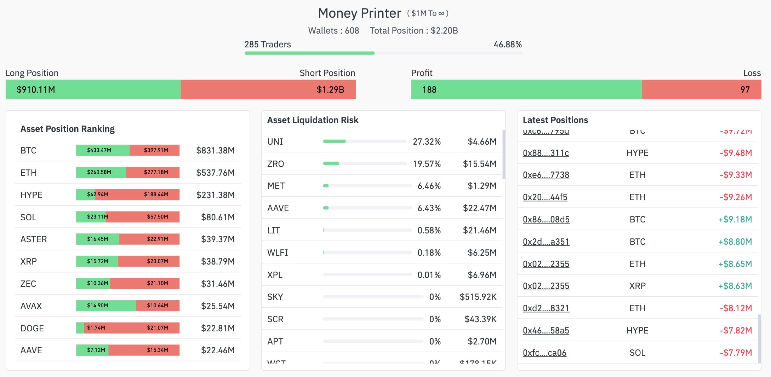This screenshot has width=771, height=377.
Task: Open wallet link 0x2d....a351
Action: tap(546, 242)
